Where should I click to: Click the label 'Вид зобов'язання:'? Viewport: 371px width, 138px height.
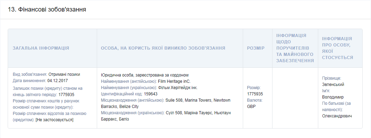pyautogui.click(x=30, y=74)
